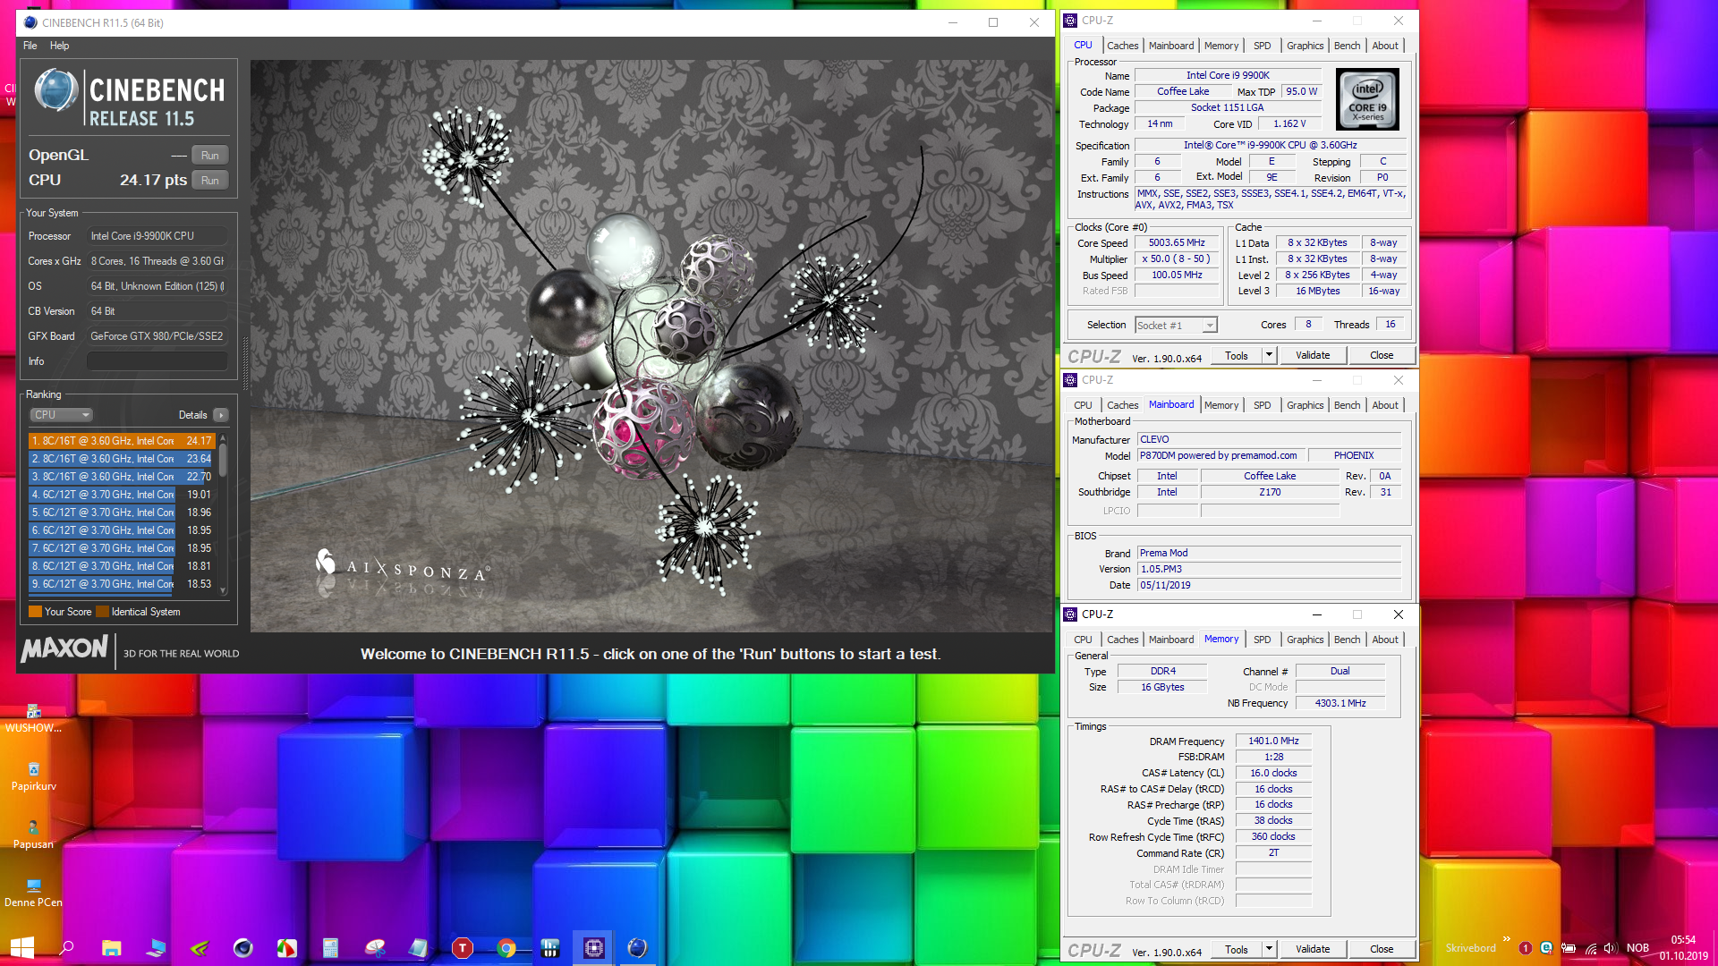Click Close button in bottom CPU-Z window

coord(1382,949)
